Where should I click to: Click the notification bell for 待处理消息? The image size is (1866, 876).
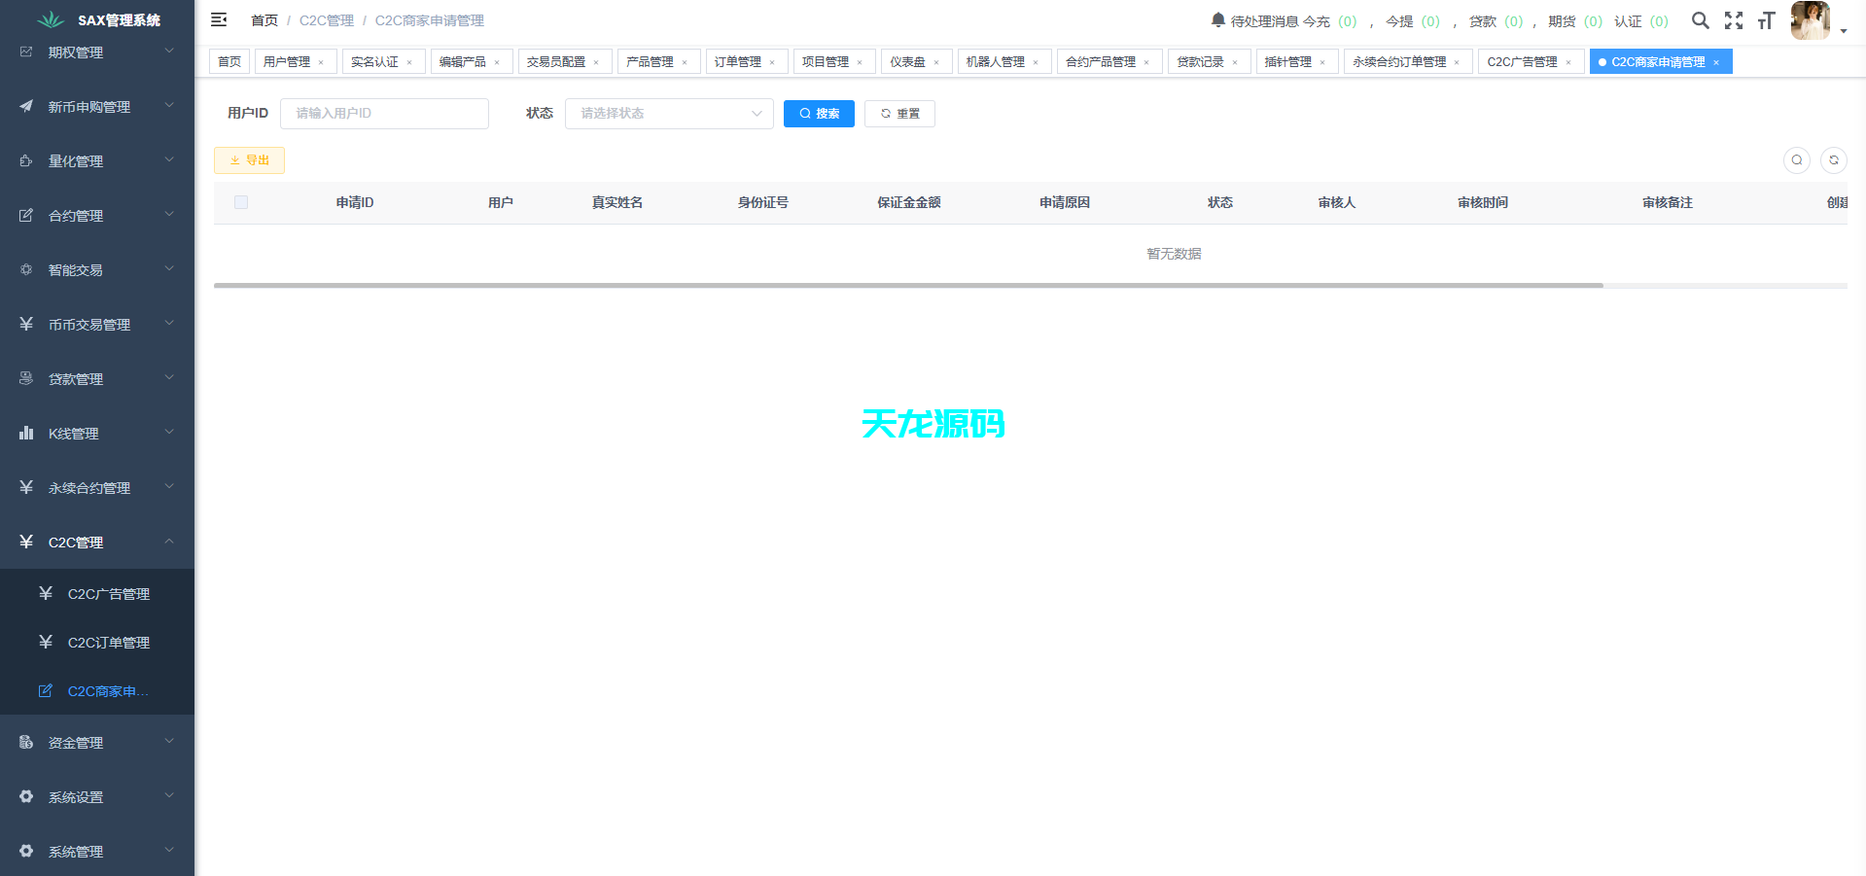click(1217, 18)
